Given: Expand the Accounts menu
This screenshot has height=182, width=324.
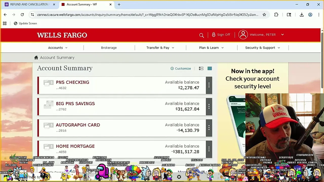Looking at the screenshot, I should [x=58, y=48].
